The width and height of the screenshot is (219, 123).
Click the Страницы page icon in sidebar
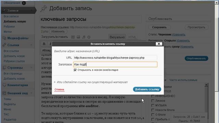click(4, 68)
